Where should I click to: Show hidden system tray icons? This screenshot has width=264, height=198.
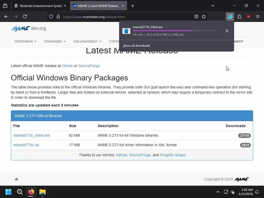click(x=218, y=192)
